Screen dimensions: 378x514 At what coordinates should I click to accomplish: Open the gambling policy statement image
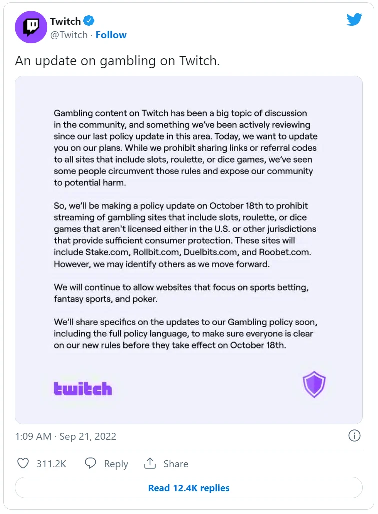coord(189,250)
